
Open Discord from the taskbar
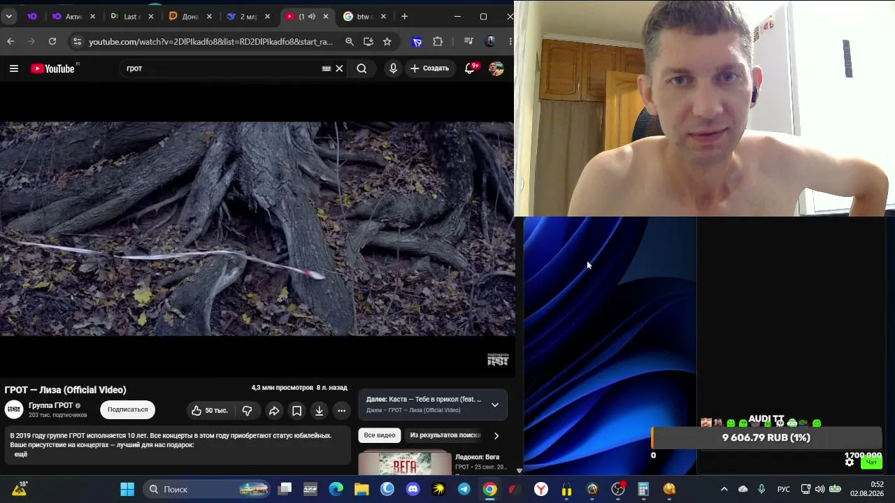(x=413, y=489)
